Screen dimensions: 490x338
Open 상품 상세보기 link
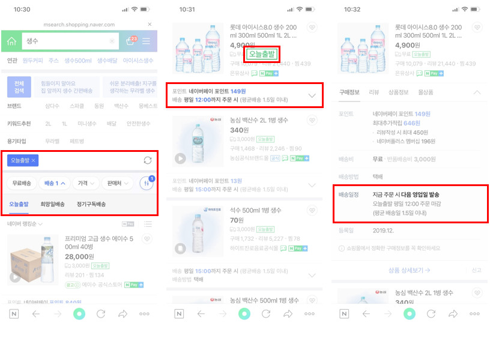pyautogui.click(x=409, y=270)
